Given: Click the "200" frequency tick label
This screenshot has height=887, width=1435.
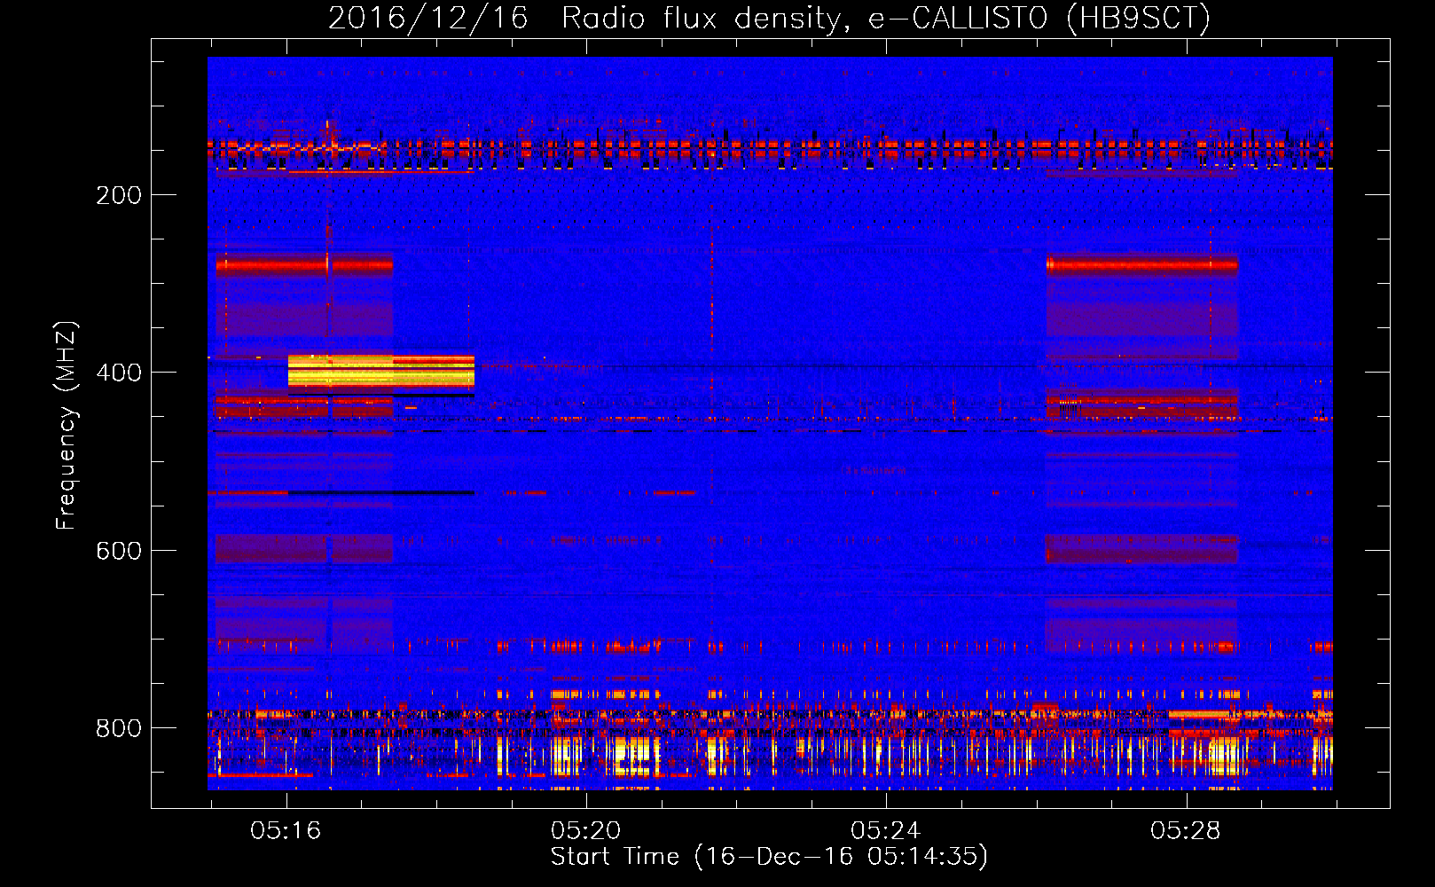Looking at the screenshot, I should [119, 195].
